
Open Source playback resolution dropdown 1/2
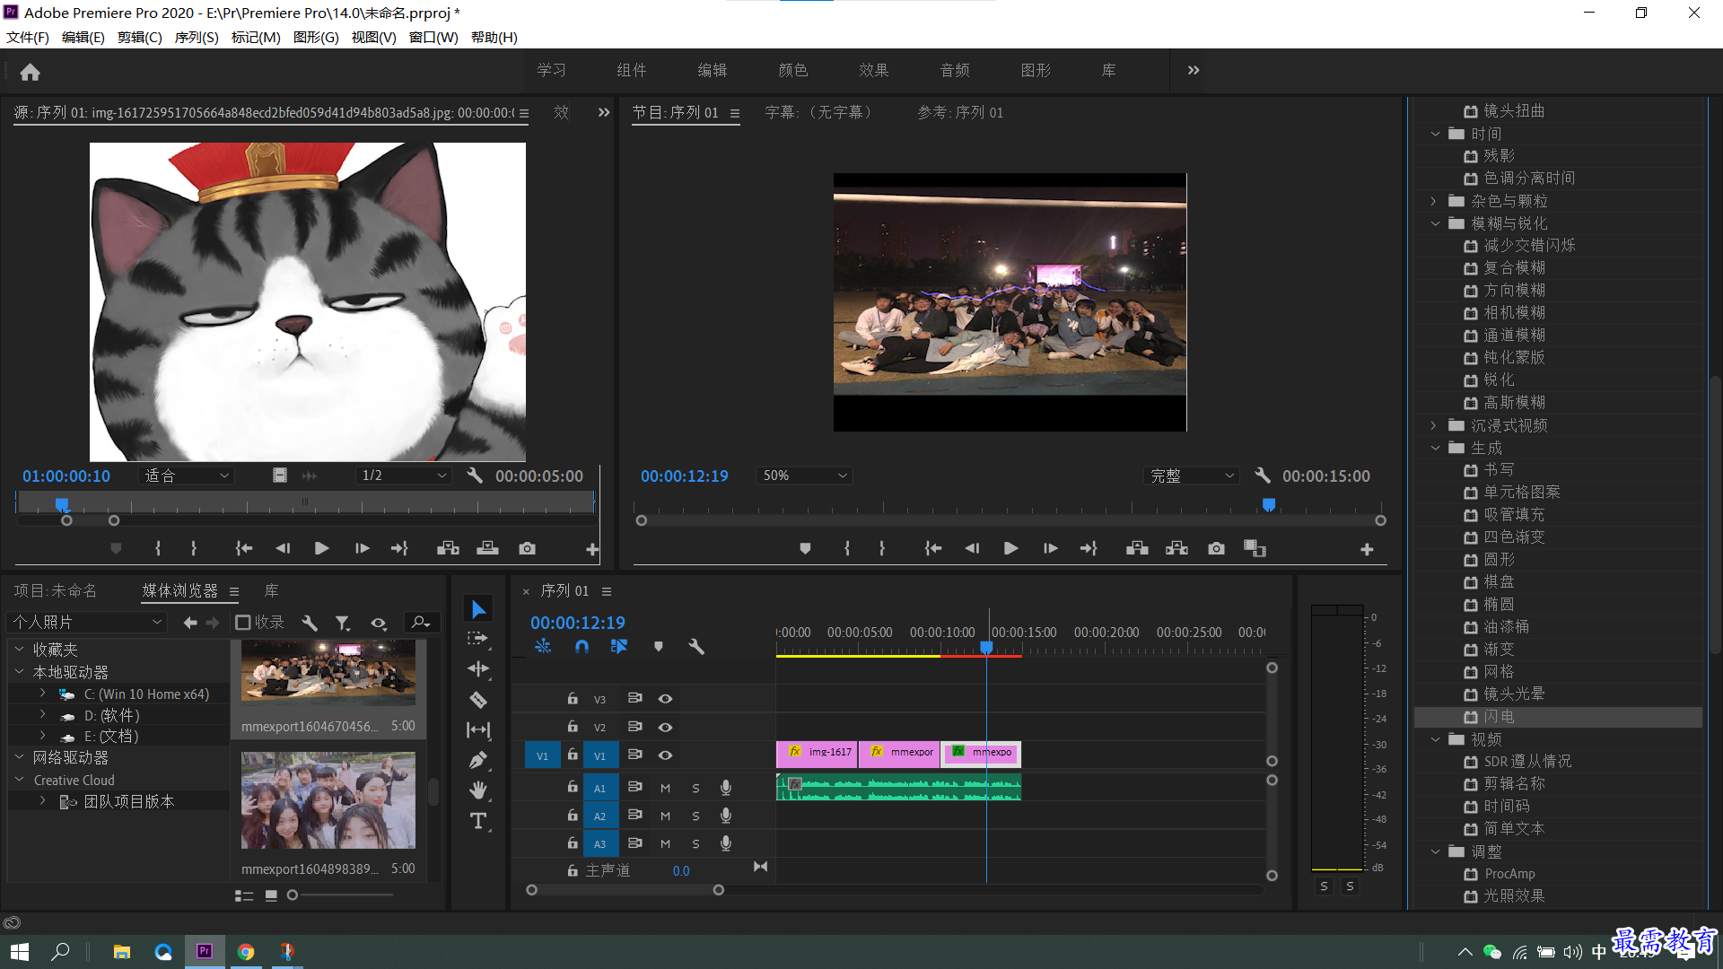coord(403,476)
